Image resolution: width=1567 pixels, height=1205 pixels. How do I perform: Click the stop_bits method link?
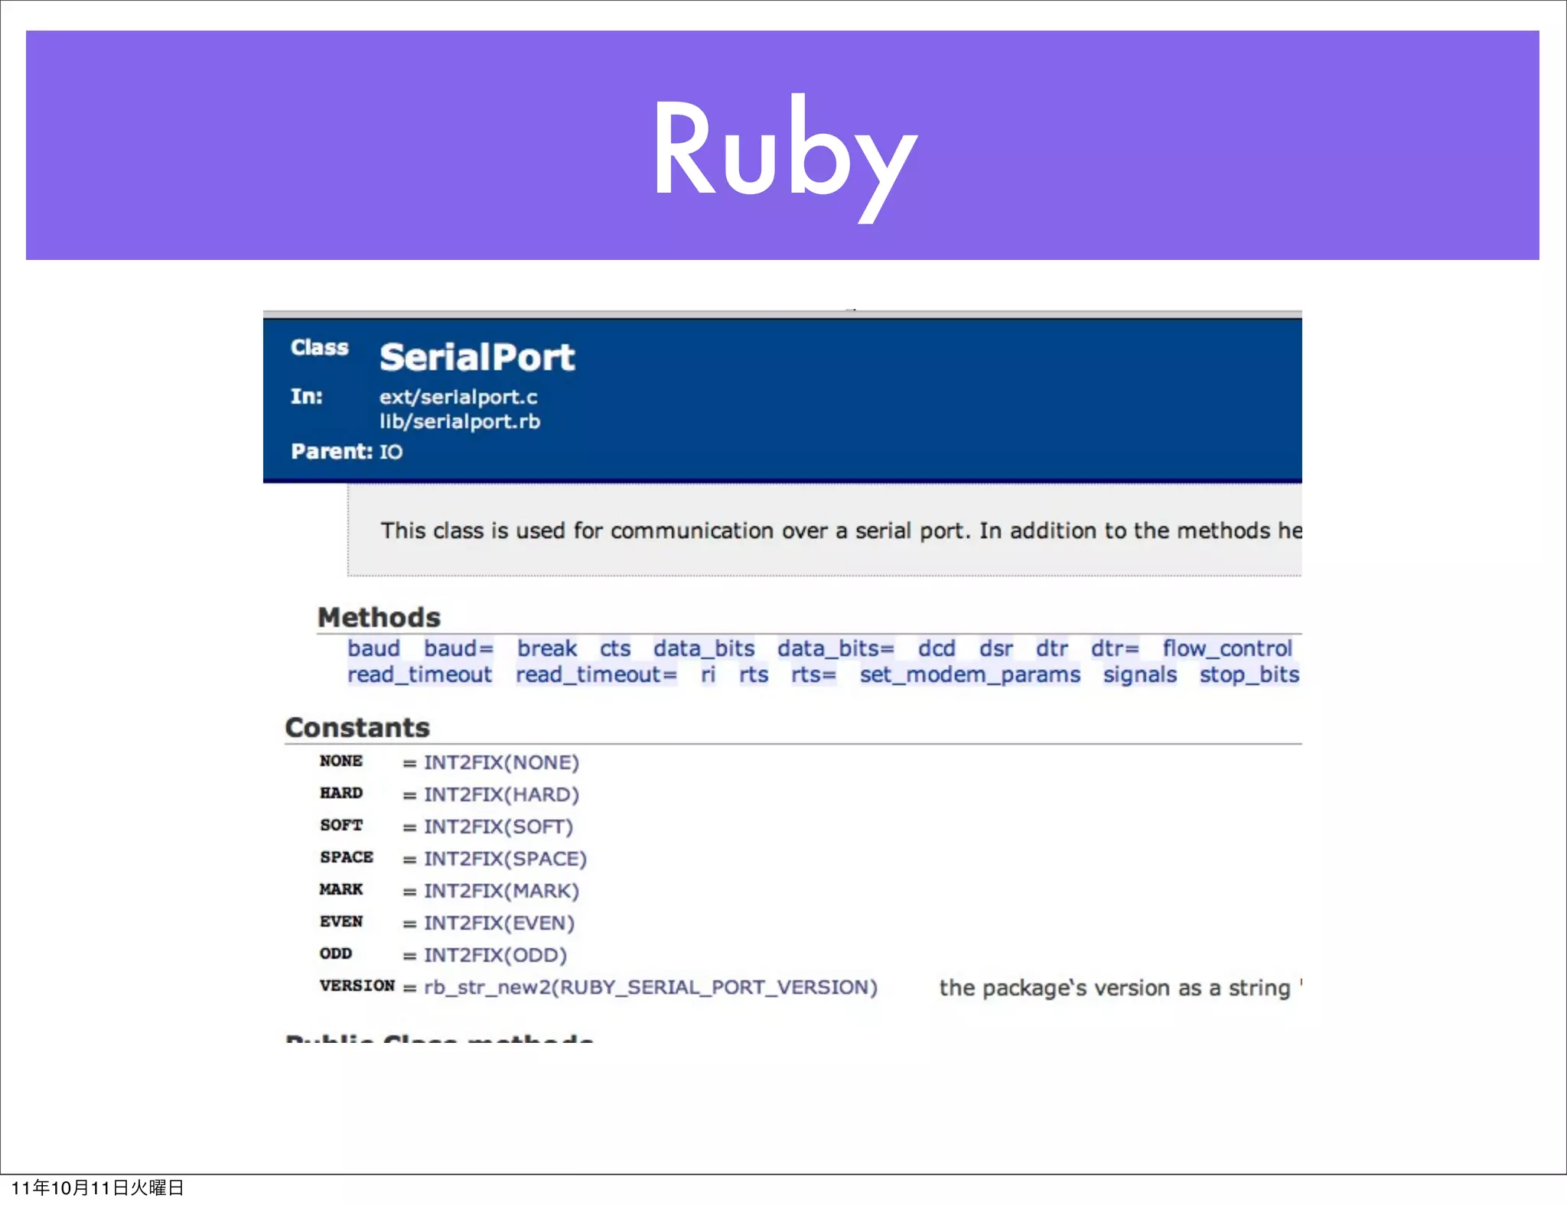[1249, 674]
